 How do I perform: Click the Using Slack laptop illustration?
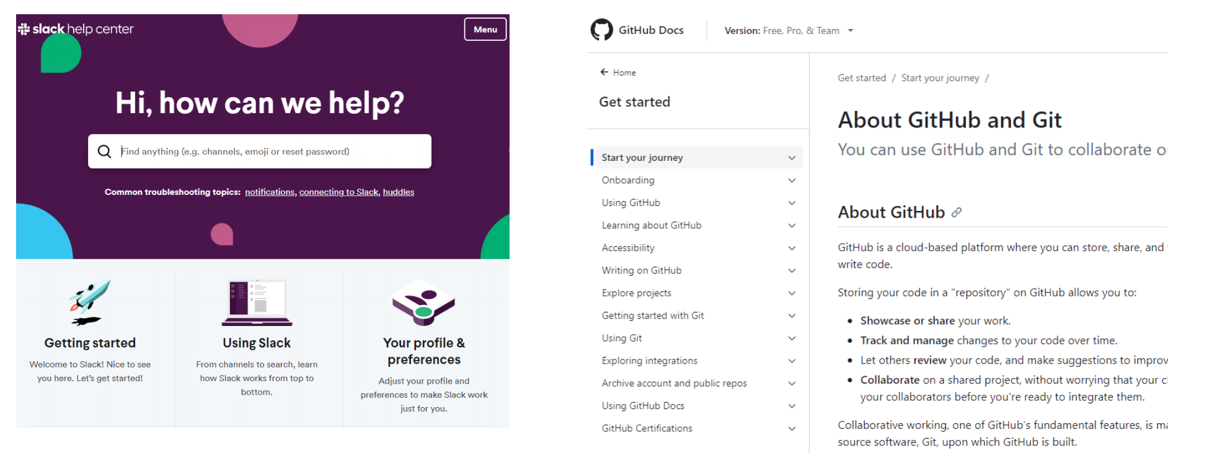[257, 303]
